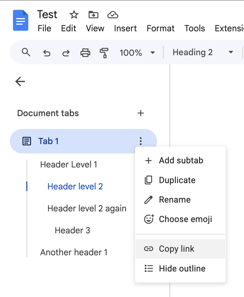Click the move to folder icon

(x=94, y=15)
